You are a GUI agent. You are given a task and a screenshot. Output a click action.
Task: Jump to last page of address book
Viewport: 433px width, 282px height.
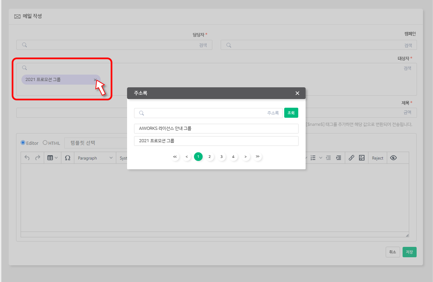257,157
